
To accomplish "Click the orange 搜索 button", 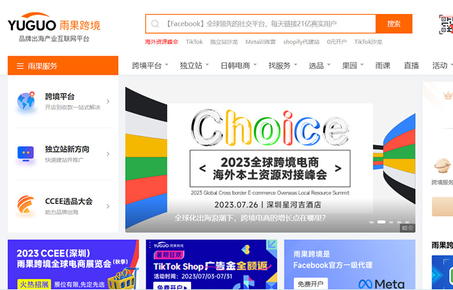I will point(394,24).
